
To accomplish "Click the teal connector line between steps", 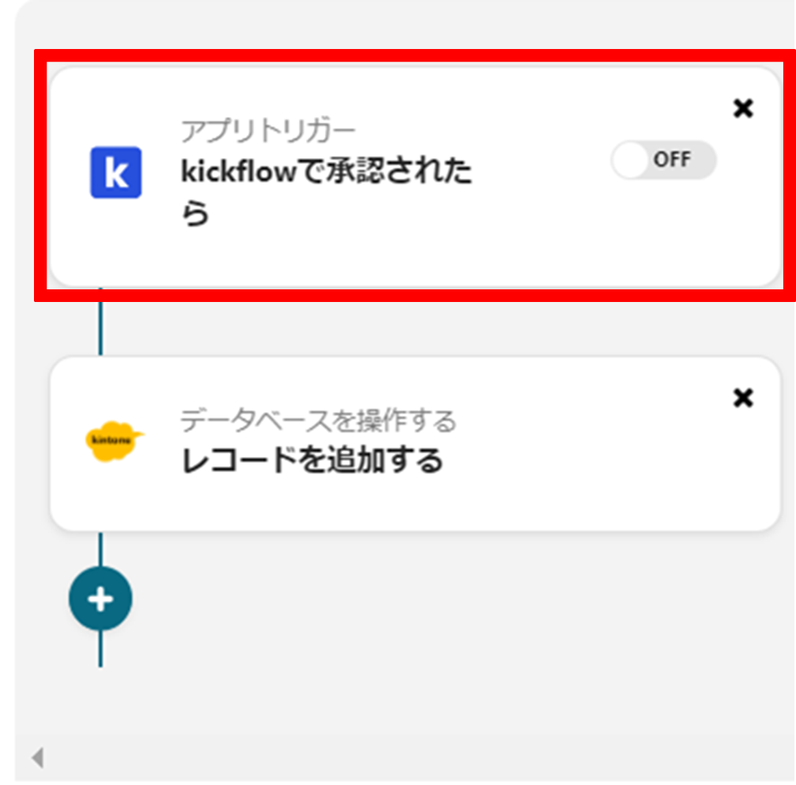I will 100,332.
